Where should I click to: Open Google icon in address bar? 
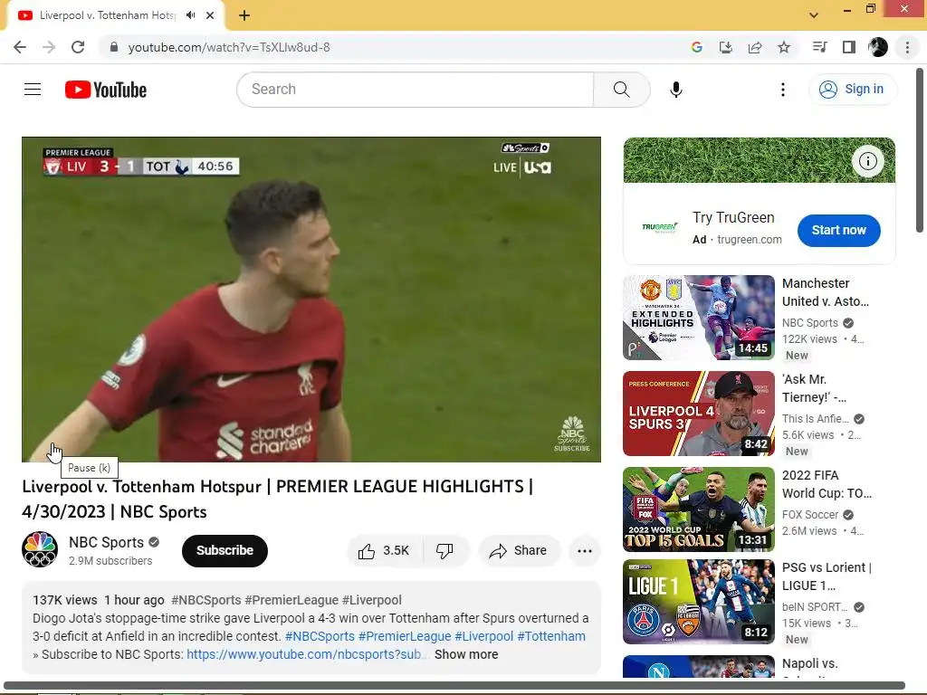696,47
